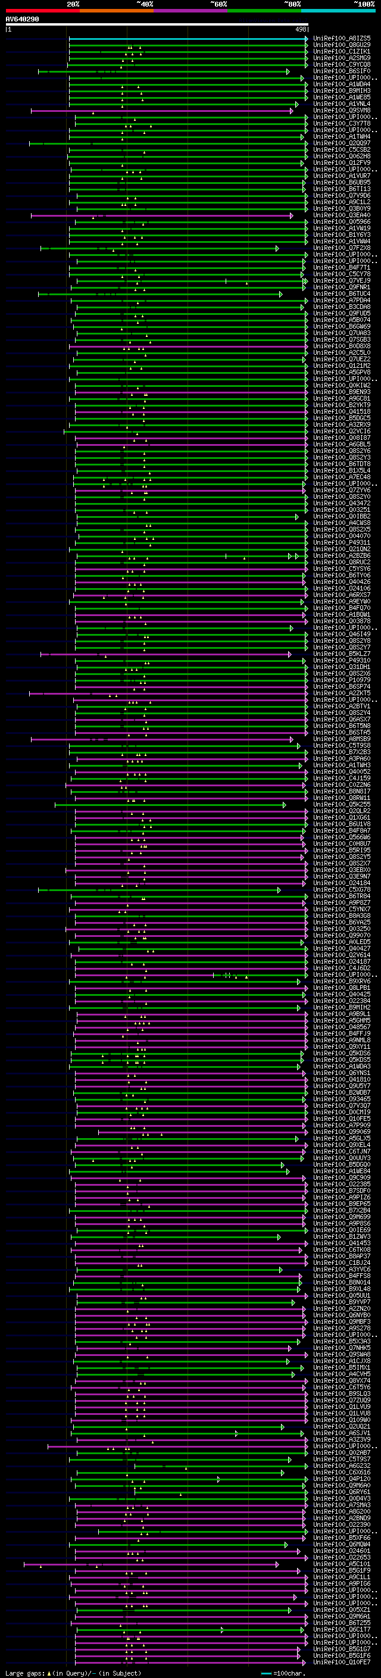Select hit label UniRef100_B6TI13
381x1678 pixels.
[342, 189]
